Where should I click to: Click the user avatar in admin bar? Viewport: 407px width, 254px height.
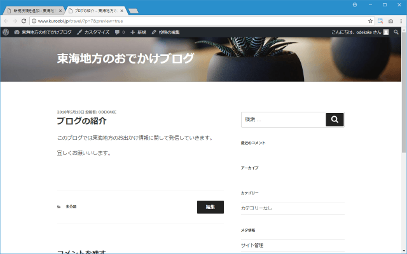(x=386, y=32)
